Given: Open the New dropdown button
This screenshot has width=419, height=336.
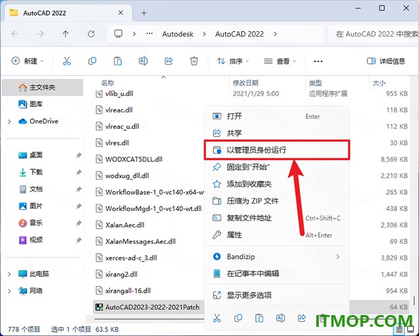Looking at the screenshot, I should (27, 61).
